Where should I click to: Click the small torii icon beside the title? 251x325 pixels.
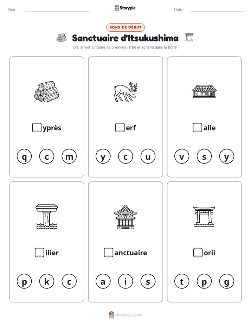click(189, 37)
